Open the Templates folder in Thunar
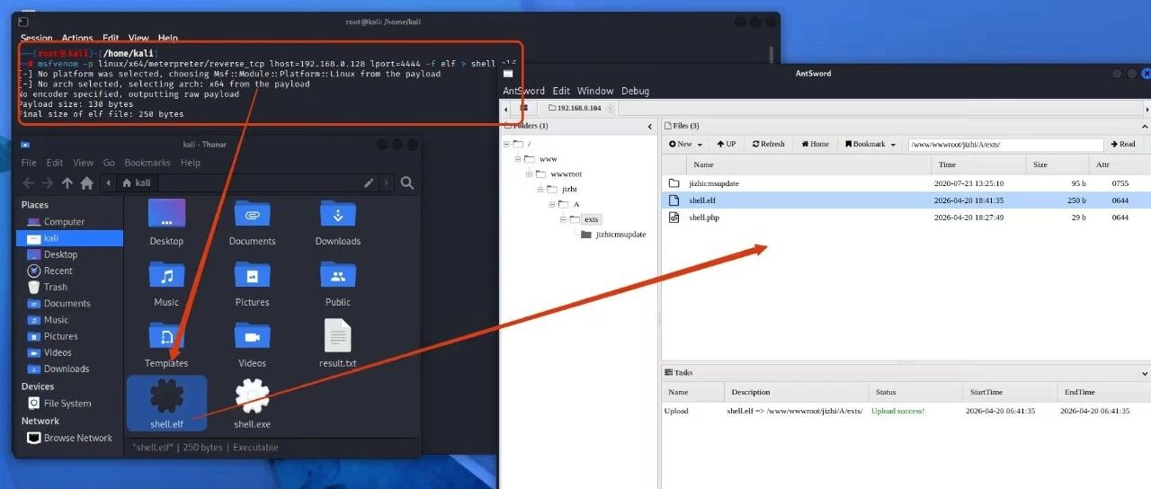Screen dimensions: 1151x489 166,343
